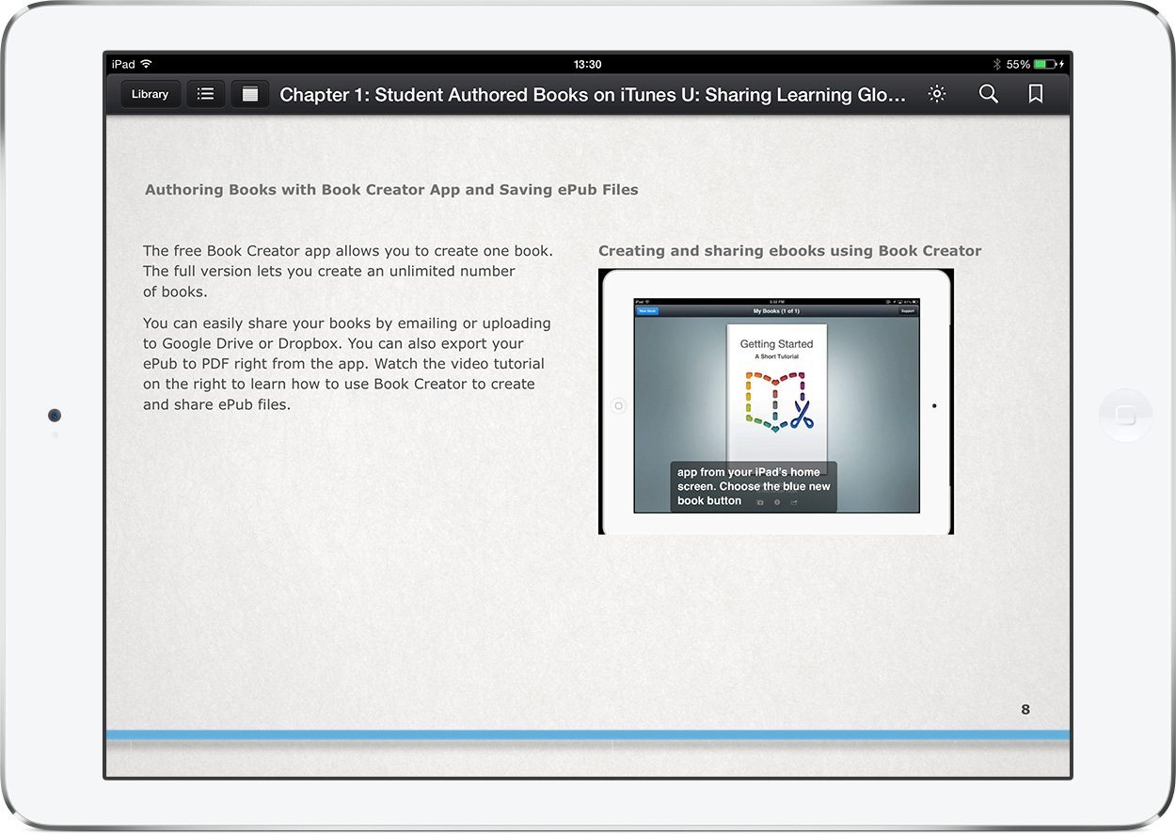Tap the Bluetooth status icon
The height and width of the screenshot is (835, 1176).
(x=997, y=64)
